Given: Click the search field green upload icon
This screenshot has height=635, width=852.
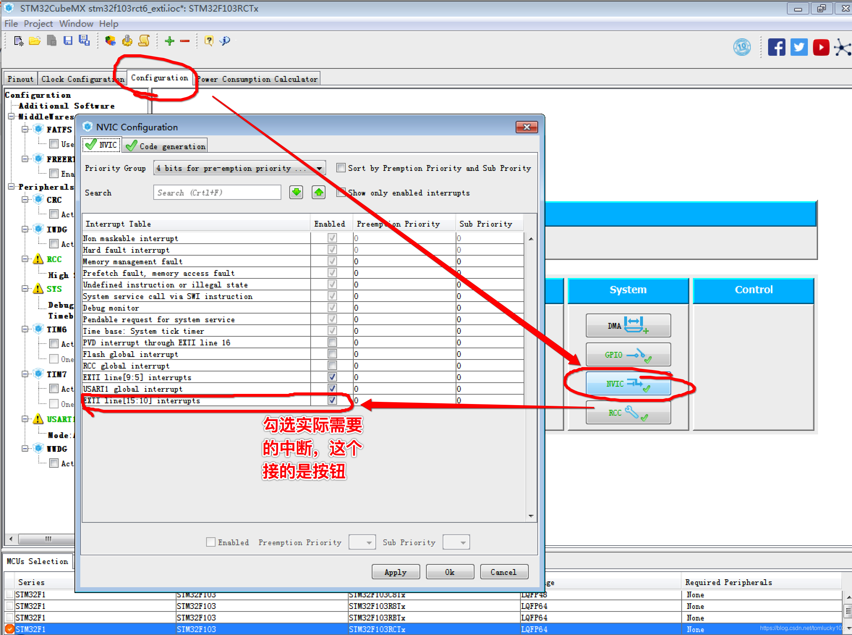Looking at the screenshot, I should click(318, 193).
